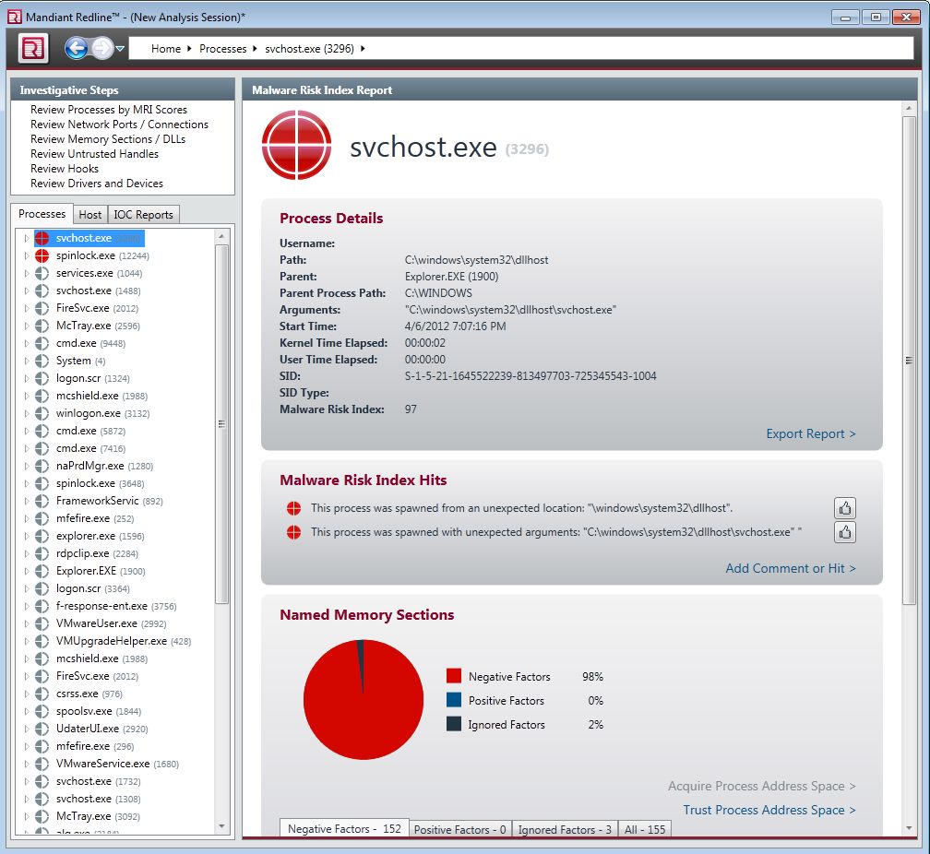Click the Export Report link

(811, 433)
